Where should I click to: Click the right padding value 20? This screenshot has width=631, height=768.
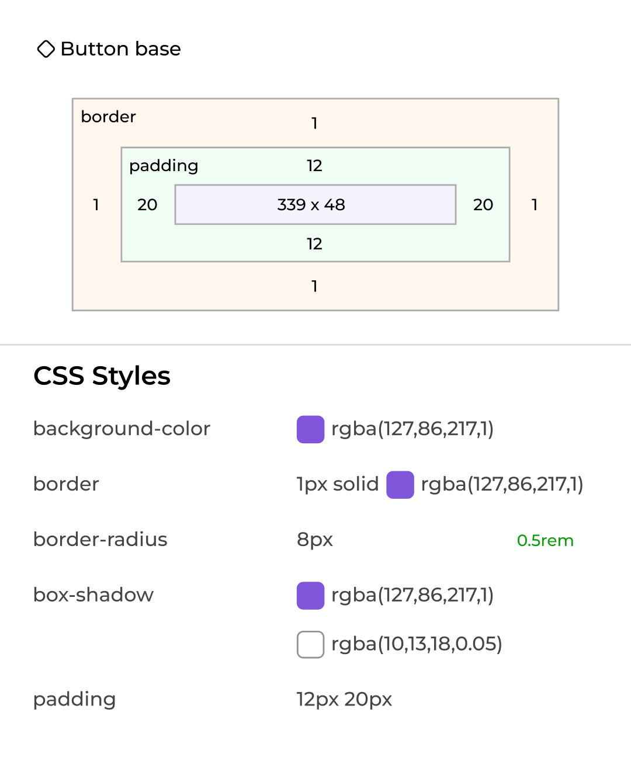[x=483, y=205]
